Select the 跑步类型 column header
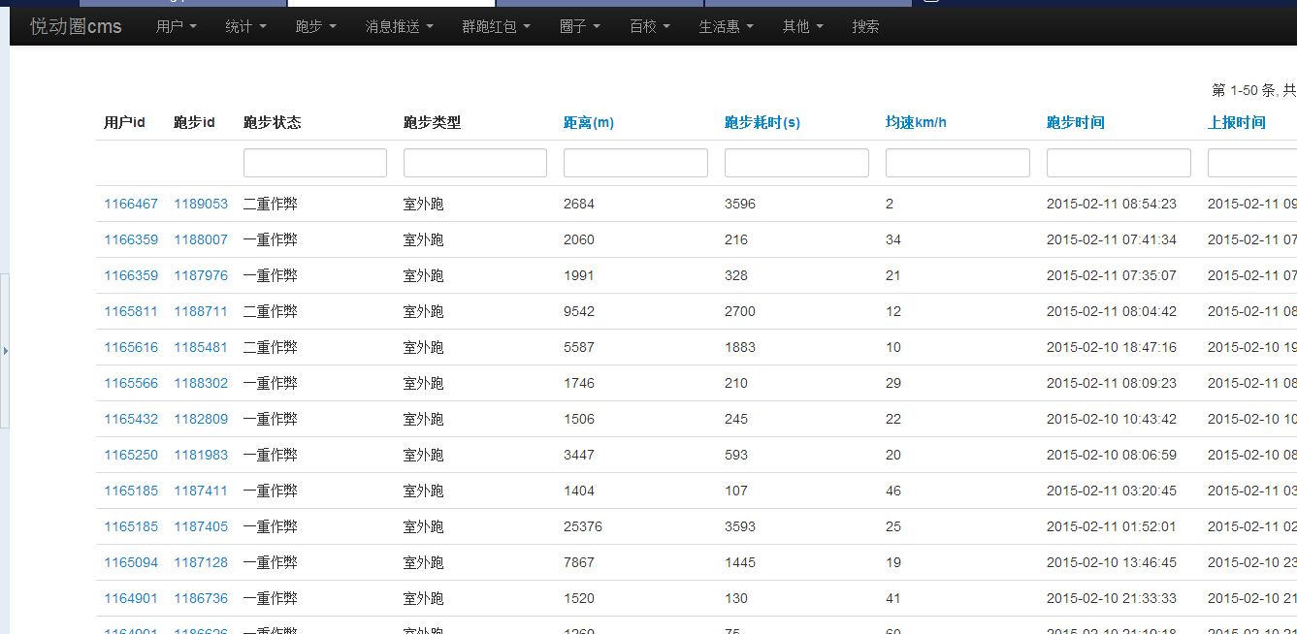The height and width of the screenshot is (634, 1297). 433,122
